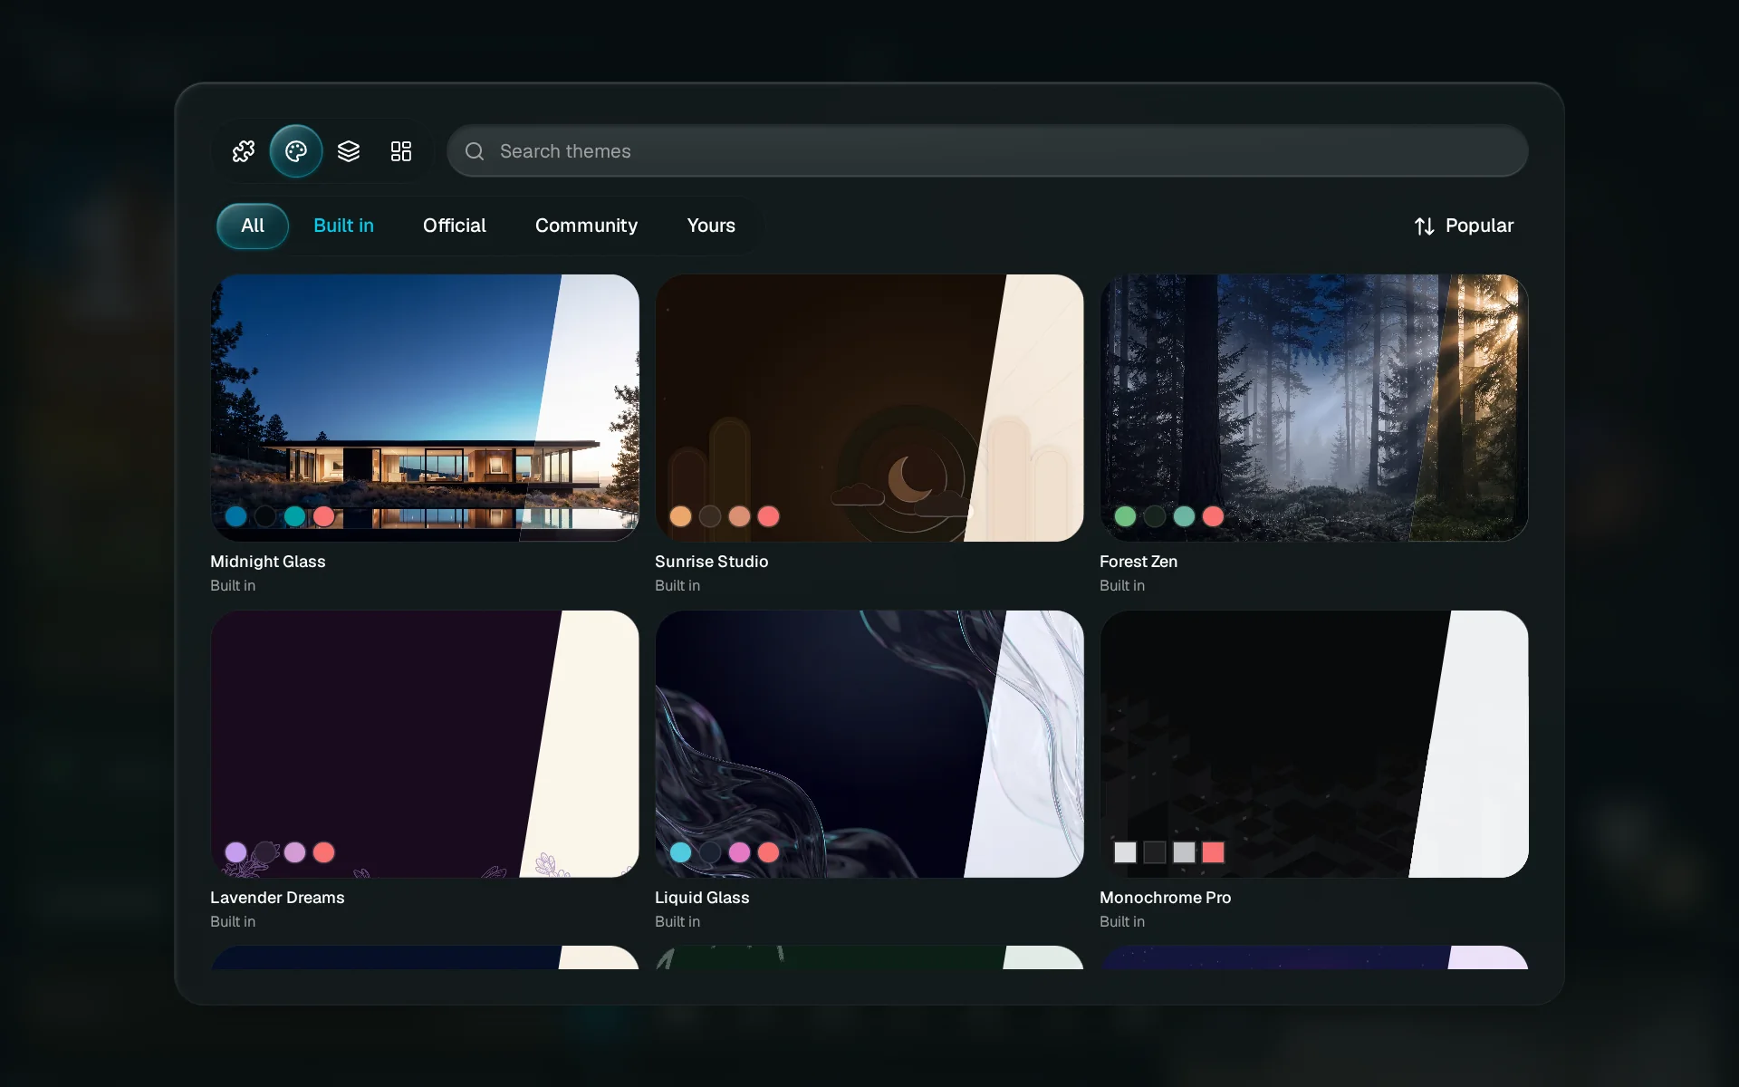The image size is (1739, 1087).
Task: Switch to the Built in tab
Action: pos(343,226)
